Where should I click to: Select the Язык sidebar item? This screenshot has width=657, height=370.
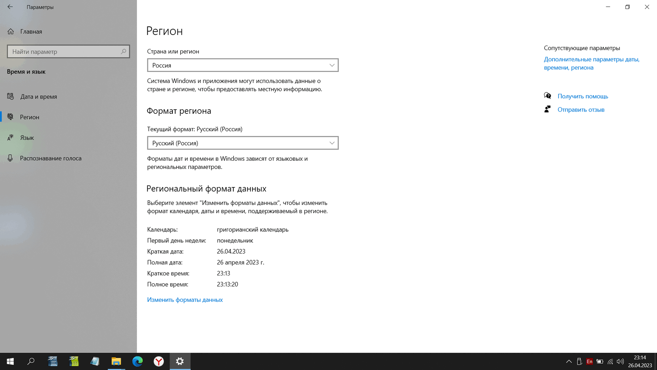coord(27,138)
